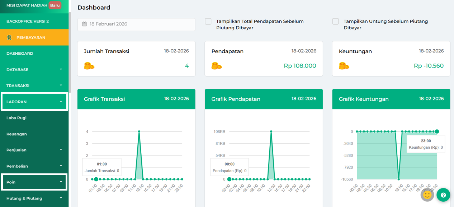Viewport: 454px width, 207px height.
Task: Click the calendar icon in date field
Action: [85, 24]
